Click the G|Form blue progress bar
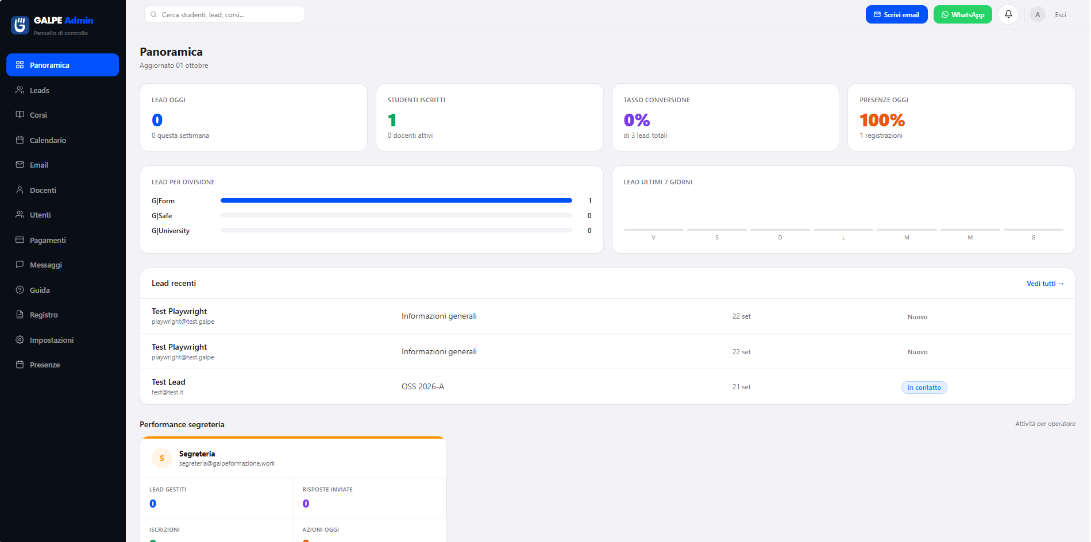 396,200
